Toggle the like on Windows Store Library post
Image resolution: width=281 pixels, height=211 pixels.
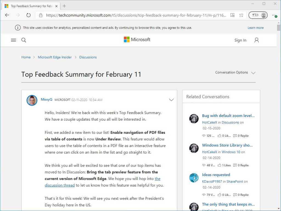(x=220, y=165)
